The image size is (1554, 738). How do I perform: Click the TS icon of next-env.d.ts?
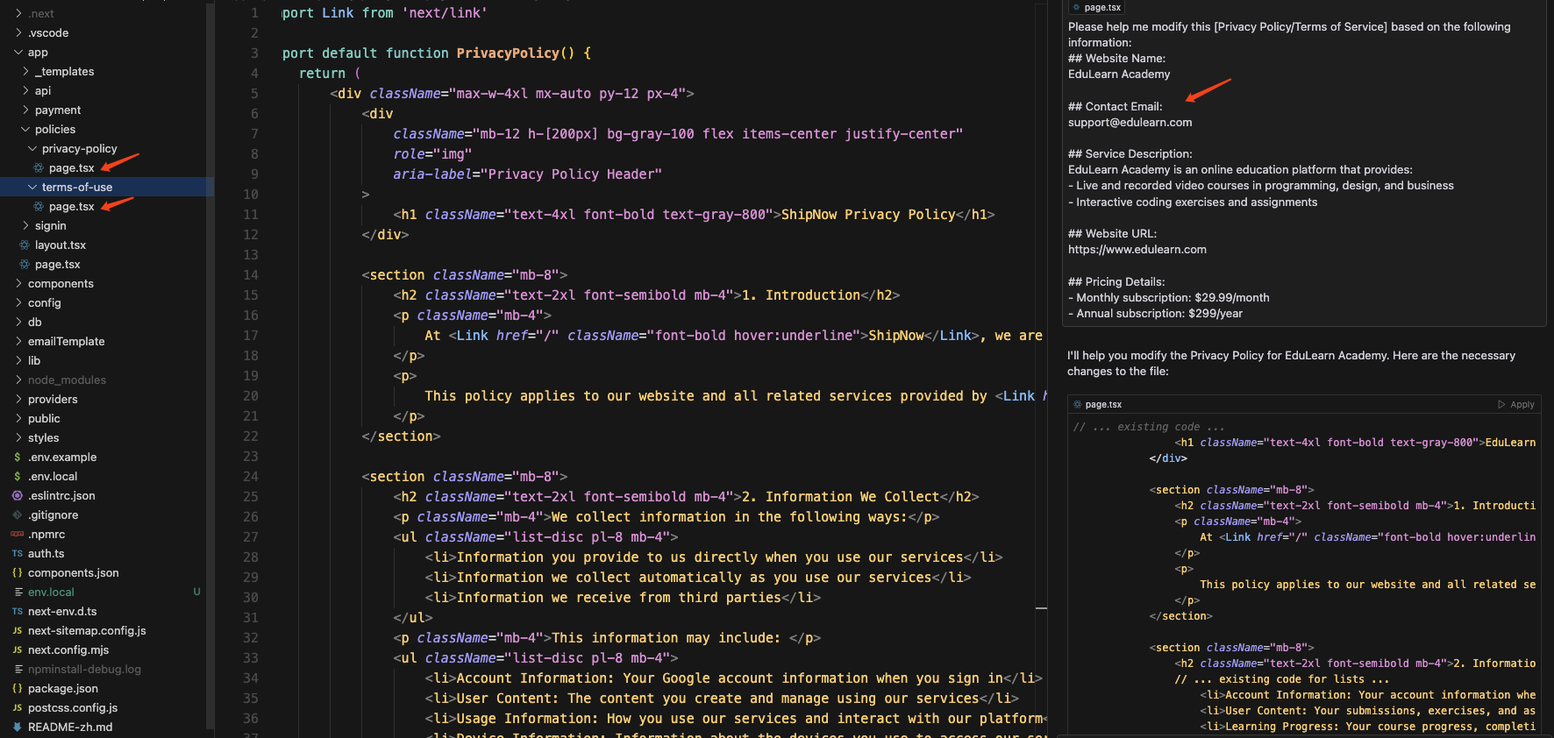pyautogui.click(x=18, y=611)
